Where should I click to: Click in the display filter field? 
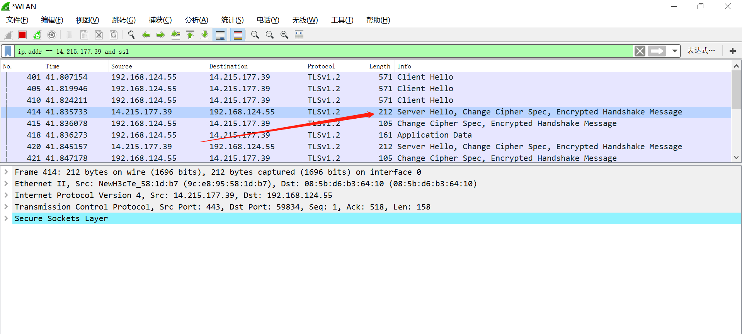[x=324, y=51]
